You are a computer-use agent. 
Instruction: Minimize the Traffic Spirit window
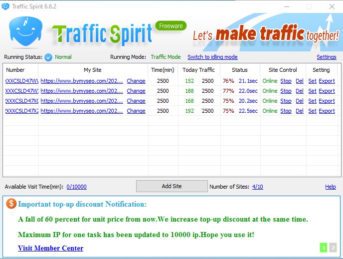point(287,6)
